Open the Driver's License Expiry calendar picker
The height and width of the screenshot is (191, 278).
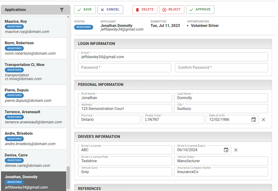tap(226, 150)
